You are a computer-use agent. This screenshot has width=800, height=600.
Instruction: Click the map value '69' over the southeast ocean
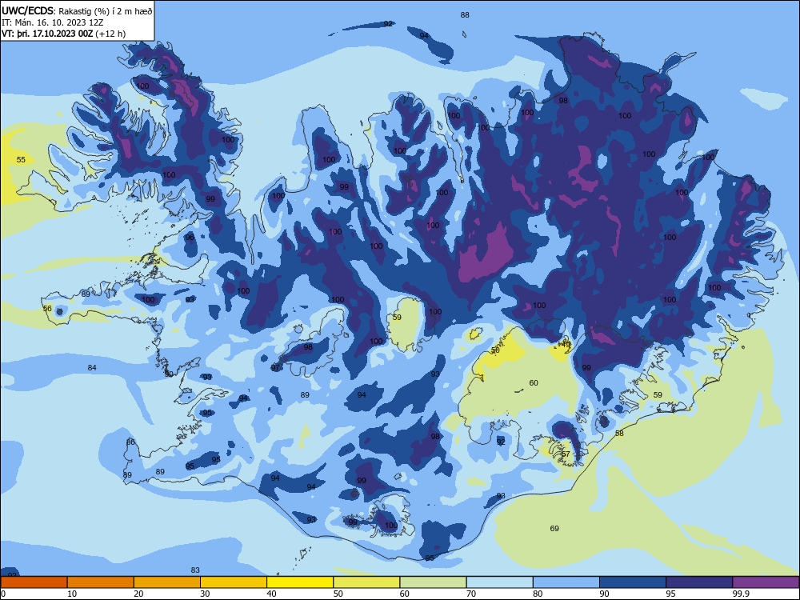coord(554,528)
